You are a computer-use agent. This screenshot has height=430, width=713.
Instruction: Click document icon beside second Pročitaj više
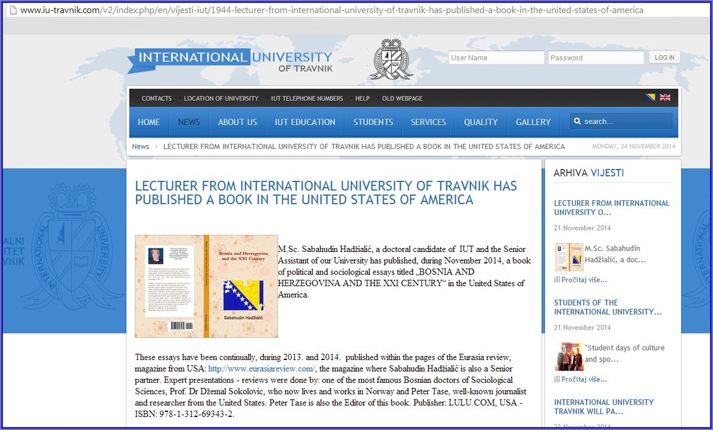(x=557, y=379)
